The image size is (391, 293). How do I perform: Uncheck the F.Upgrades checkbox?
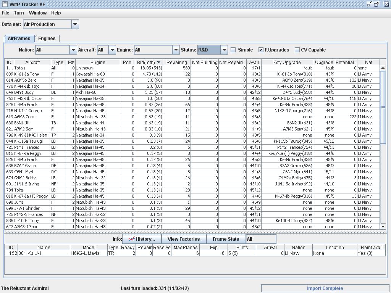261,50
